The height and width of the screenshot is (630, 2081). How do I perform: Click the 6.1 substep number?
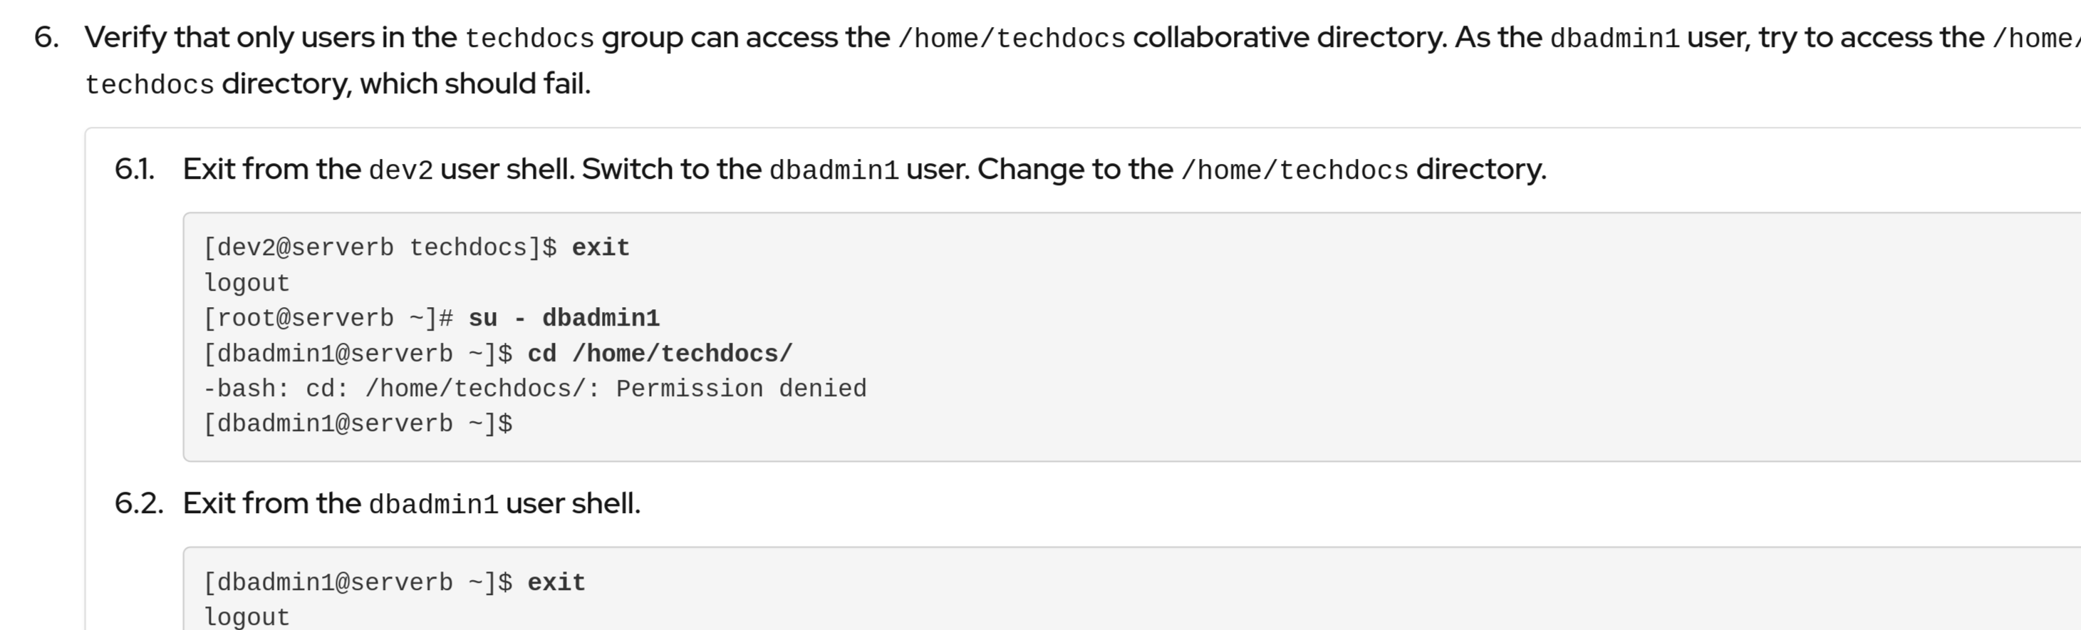click(134, 170)
